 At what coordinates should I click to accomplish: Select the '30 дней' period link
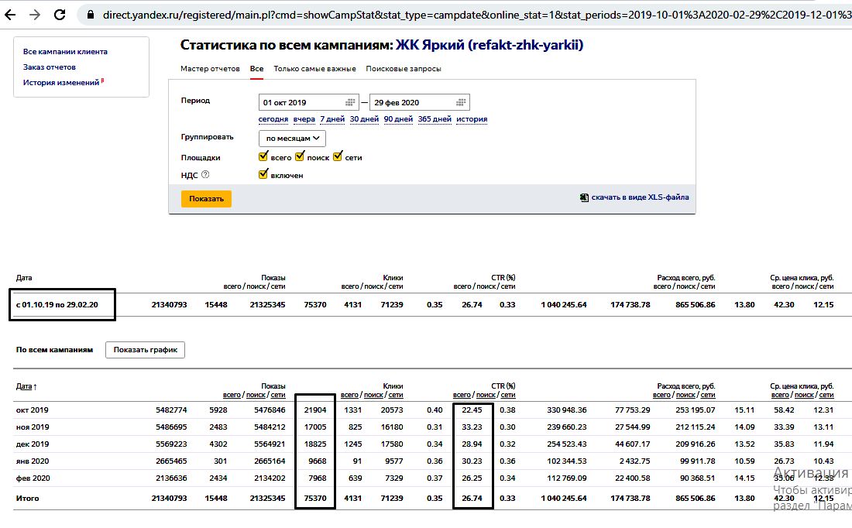click(364, 119)
